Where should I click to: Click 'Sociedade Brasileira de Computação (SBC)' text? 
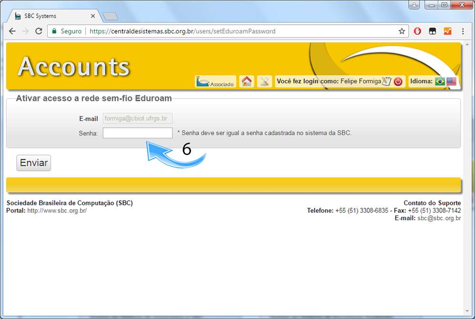click(x=70, y=203)
